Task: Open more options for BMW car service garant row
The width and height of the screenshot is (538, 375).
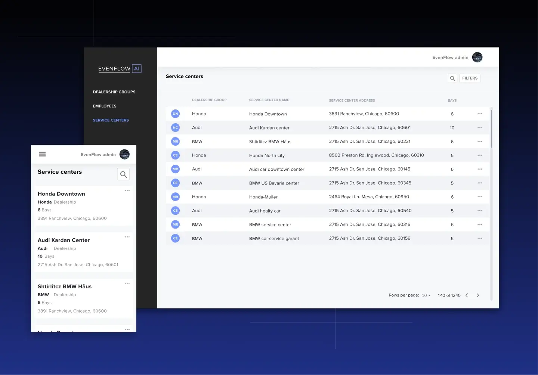Action: (480, 238)
